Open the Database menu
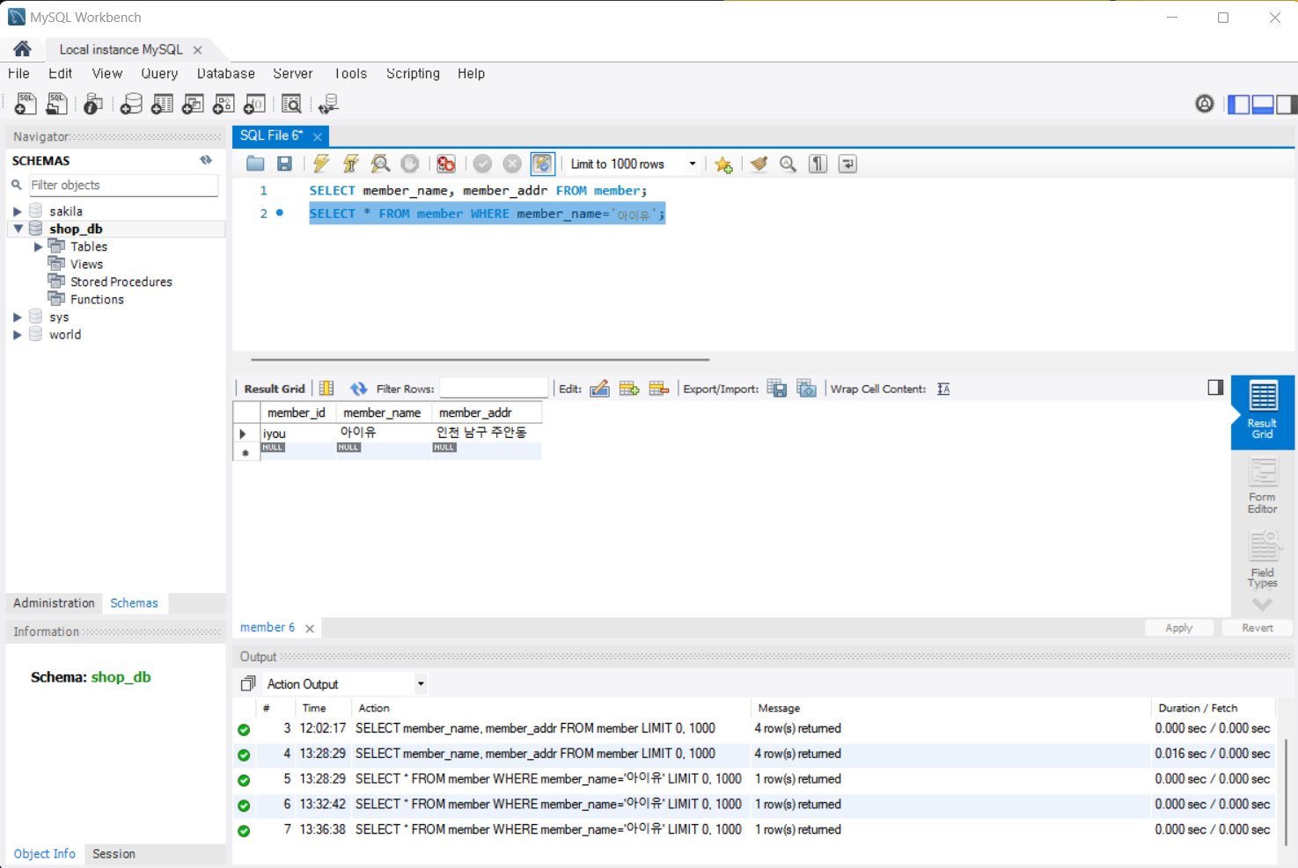Viewport: 1298px width, 868px height. (226, 74)
